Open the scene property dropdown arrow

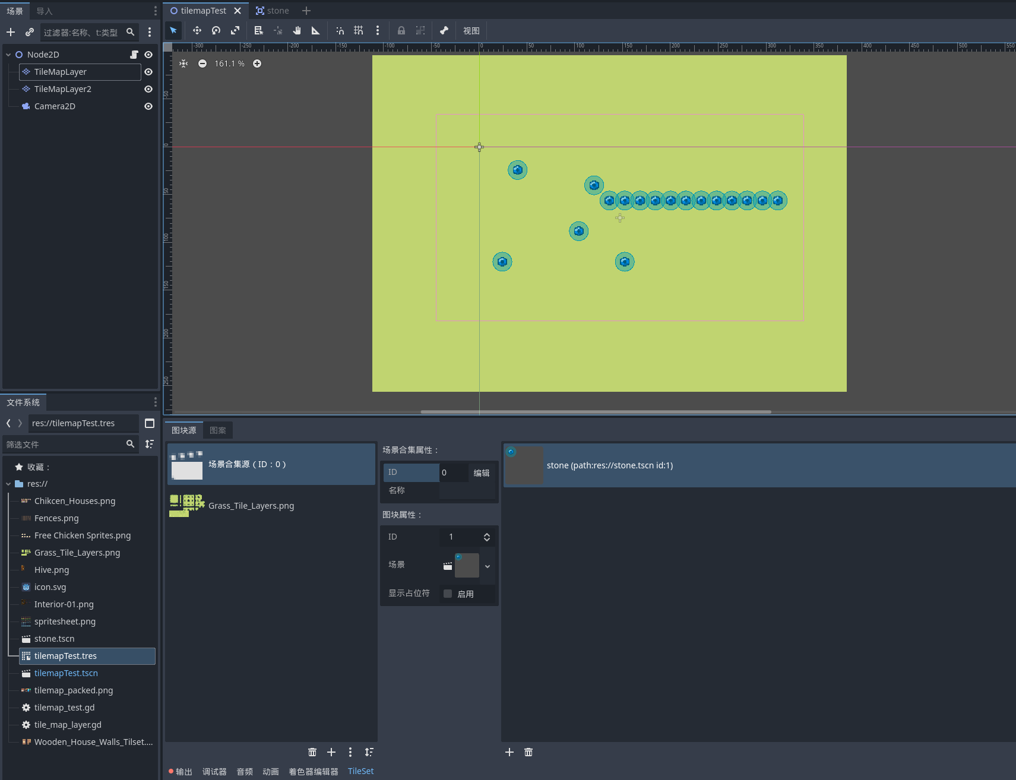click(x=488, y=566)
